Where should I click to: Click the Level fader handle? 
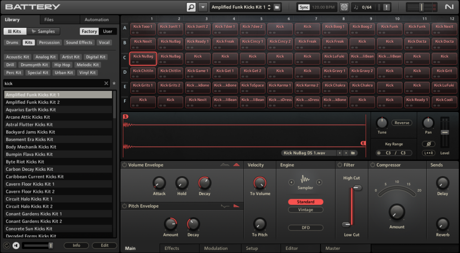coord(445,133)
